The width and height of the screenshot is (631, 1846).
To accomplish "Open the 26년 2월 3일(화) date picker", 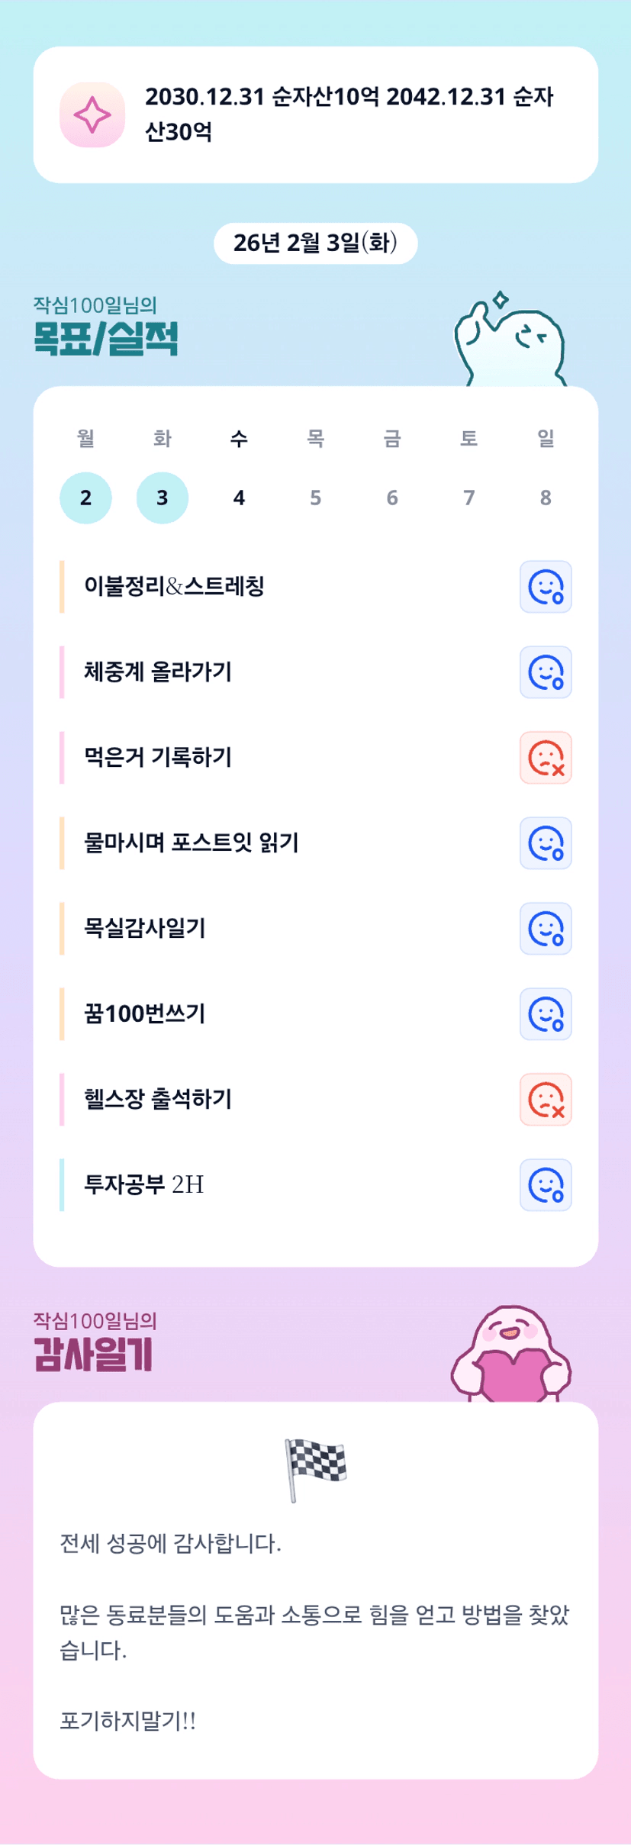I will [x=315, y=243].
